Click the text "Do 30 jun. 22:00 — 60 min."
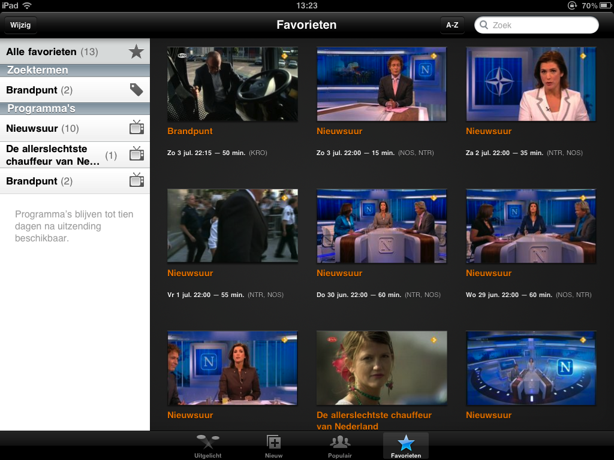The image size is (614, 460). click(359, 295)
